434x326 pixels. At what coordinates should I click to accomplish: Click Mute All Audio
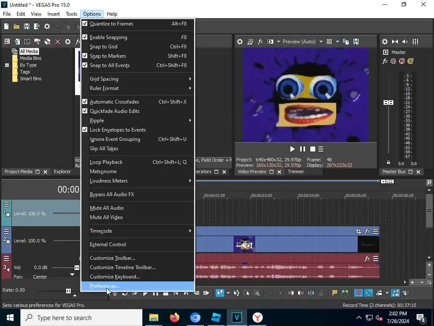coord(138,208)
